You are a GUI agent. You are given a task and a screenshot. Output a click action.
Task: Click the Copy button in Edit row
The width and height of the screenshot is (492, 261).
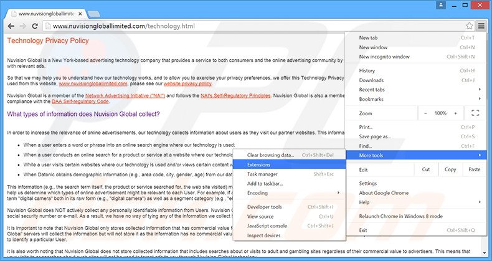coord(450,169)
